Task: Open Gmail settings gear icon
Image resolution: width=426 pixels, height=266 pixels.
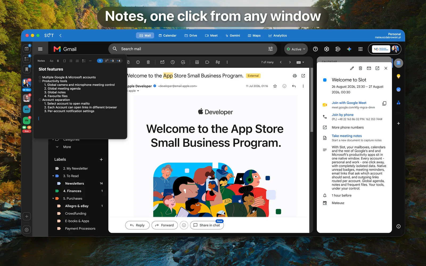Action: pyautogui.click(x=327, y=49)
